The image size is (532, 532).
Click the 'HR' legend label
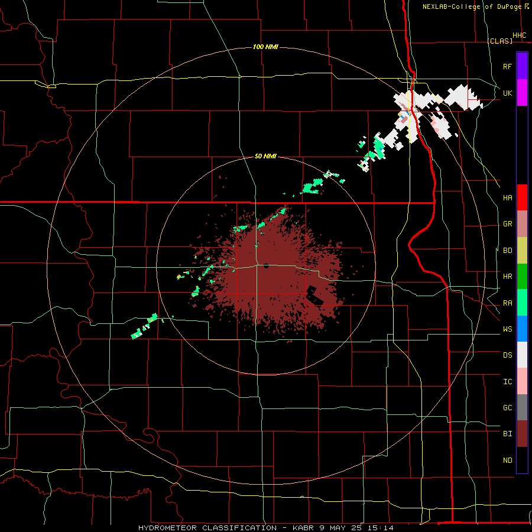pos(508,276)
